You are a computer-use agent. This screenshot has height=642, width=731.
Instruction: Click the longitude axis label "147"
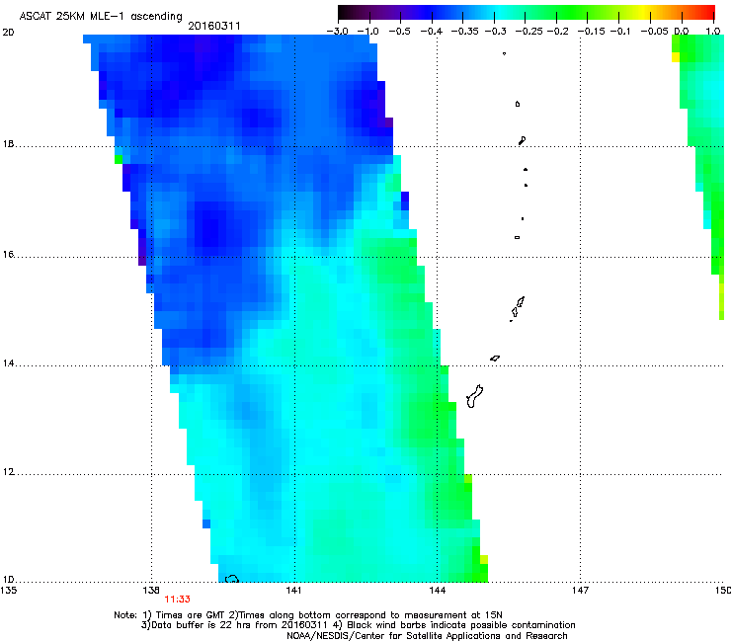[580, 591]
